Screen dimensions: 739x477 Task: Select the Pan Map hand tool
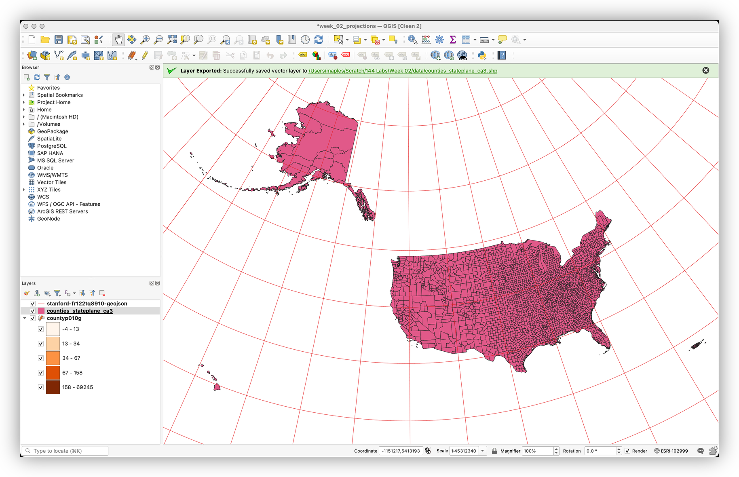pos(118,40)
